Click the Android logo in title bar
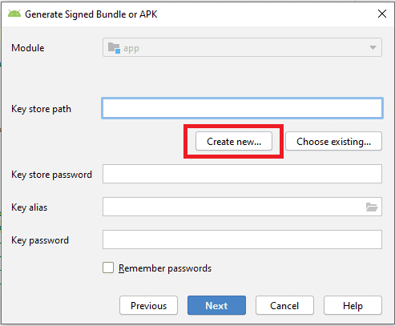The width and height of the screenshot is (395, 326). point(14,14)
